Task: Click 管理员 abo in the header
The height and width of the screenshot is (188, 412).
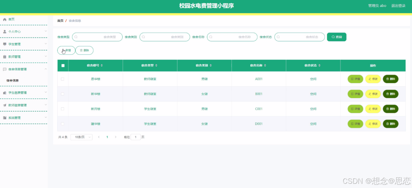Action: click(377, 6)
